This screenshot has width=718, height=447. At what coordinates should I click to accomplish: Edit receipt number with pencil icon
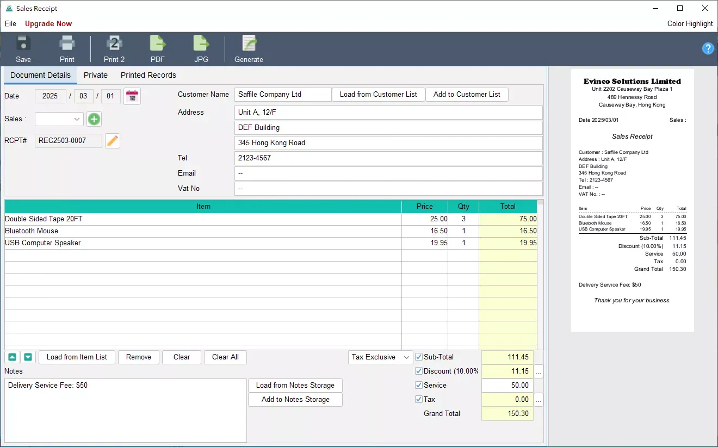point(113,141)
